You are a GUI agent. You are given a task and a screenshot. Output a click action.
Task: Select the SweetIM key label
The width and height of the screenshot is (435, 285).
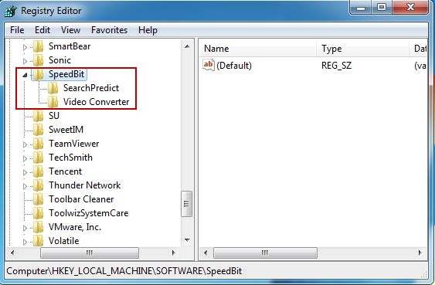tap(66, 130)
